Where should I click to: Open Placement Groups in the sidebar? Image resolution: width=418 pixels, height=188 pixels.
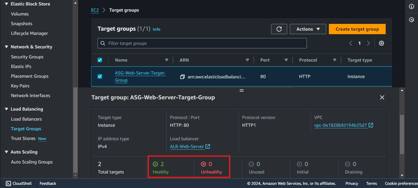pyautogui.click(x=30, y=76)
